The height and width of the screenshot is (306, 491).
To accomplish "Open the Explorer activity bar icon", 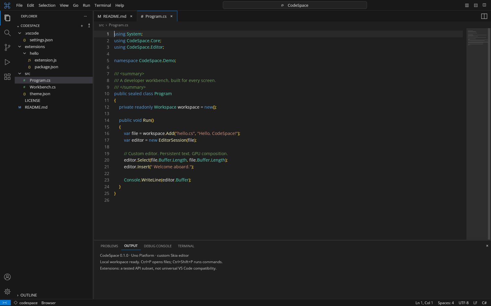I will [x=7, y=18].
